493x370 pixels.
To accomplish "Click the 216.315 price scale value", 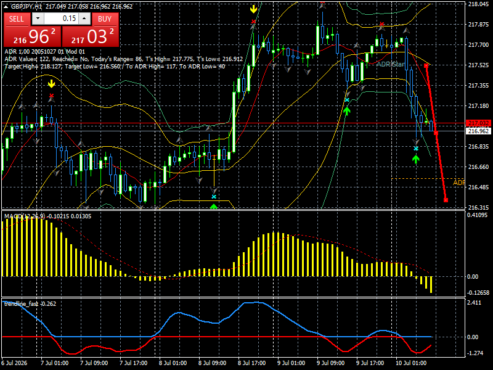I will [x=478, y=208].
